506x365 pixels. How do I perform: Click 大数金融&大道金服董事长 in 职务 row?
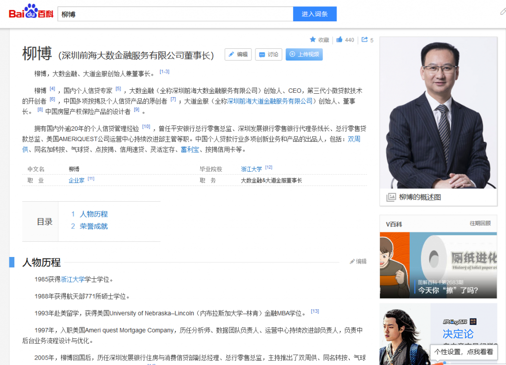click(271, 181)
